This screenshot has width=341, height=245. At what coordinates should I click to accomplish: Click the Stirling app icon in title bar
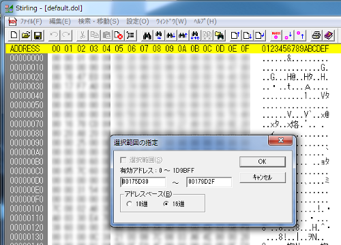[x=9, y=8]
